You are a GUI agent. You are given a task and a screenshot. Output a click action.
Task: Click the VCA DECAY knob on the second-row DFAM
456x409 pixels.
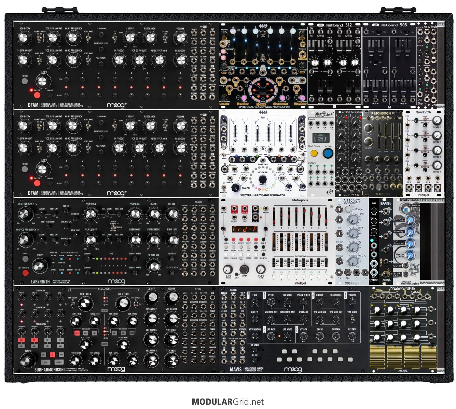point(180,148)
